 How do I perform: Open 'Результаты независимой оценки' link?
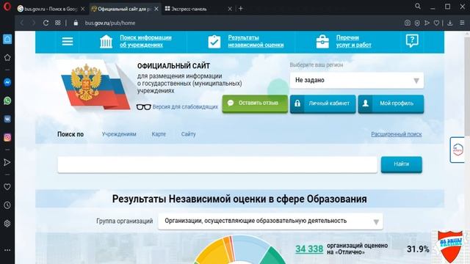(x=256, y=41)
